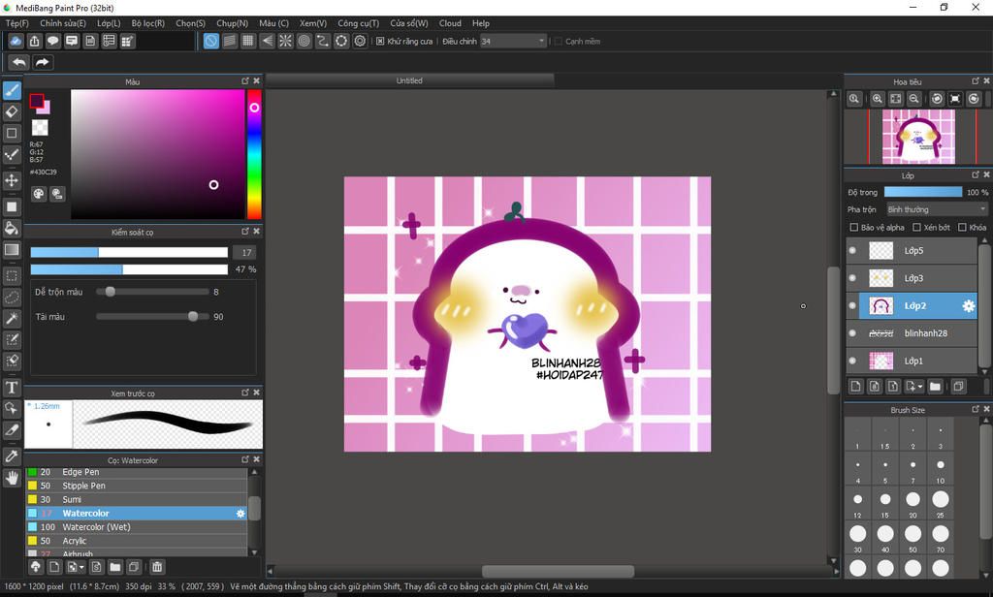Enable the Bảo vệ alpha checkbox
This screenshot has width=993, height=597.
[x=853, y=228]
